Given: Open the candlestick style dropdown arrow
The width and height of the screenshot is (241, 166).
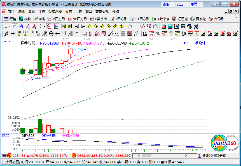Looking at the screenshot, I should tap(44, 26).
